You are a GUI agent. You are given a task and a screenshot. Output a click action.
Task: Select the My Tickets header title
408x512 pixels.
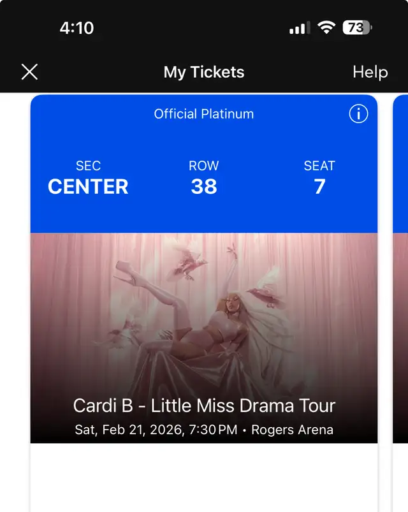click(x=203, y=72)
